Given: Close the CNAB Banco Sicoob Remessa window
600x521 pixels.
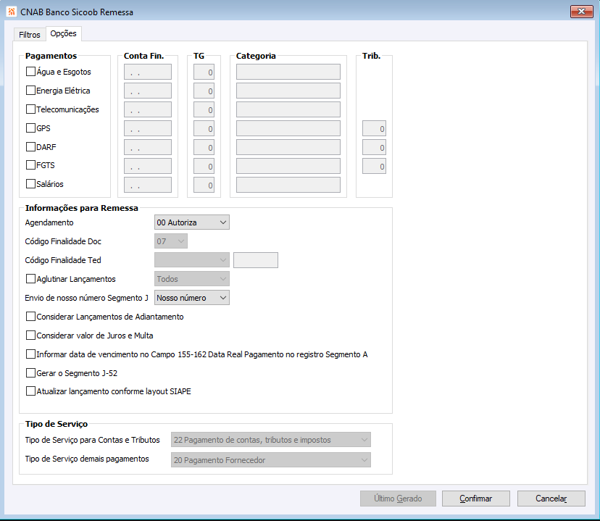Looking at the screenshot, I should tap(581, 12).
